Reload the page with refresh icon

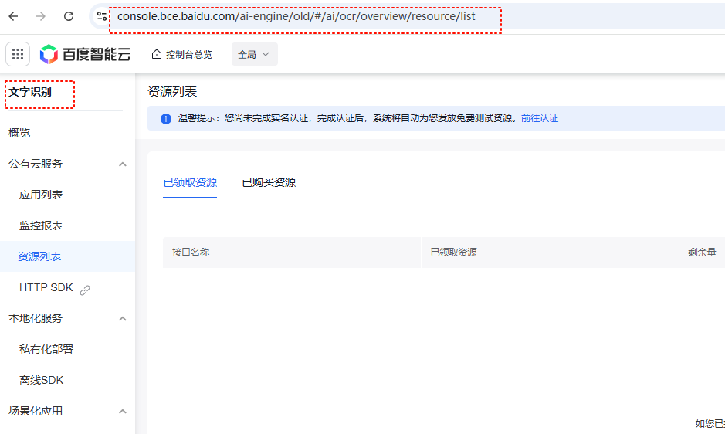[69, 16]
